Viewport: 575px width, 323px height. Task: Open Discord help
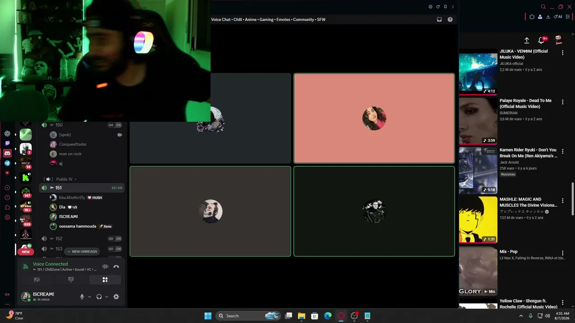(x=450, y=19)
